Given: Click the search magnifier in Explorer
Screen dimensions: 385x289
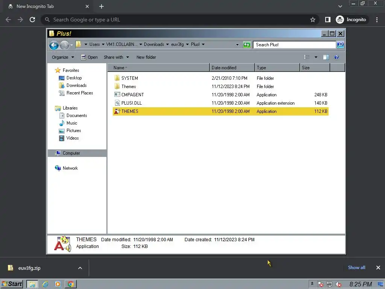Looking at the screenshot, I should (340, 45).
